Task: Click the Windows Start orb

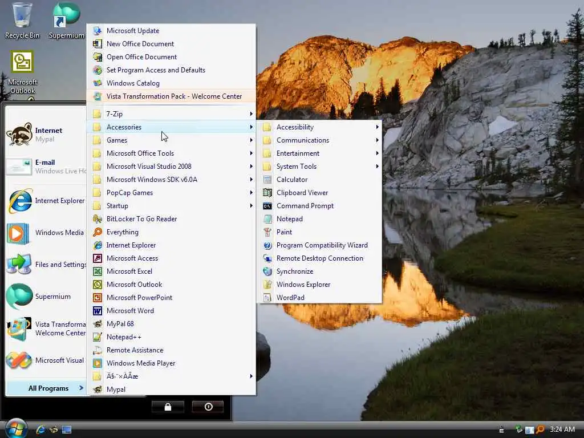Action: point(15,429)
